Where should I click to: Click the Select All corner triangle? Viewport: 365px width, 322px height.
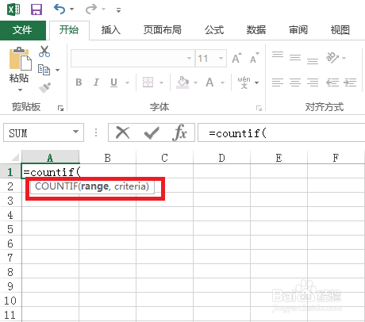pos(15,157)
